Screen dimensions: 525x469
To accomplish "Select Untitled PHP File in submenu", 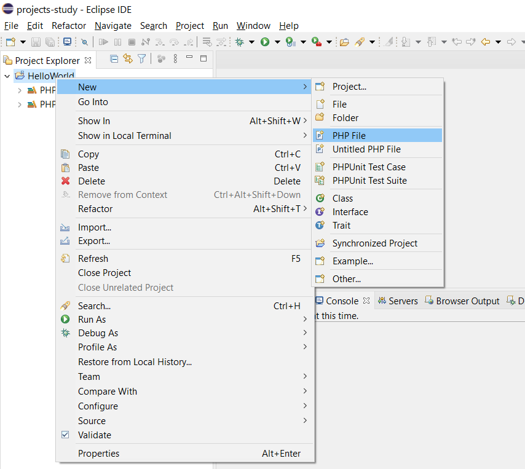I will 377,149.
